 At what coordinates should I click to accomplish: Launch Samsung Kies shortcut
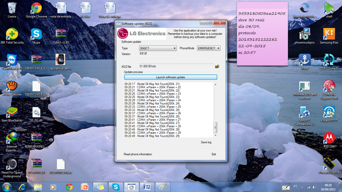point(329,36)
